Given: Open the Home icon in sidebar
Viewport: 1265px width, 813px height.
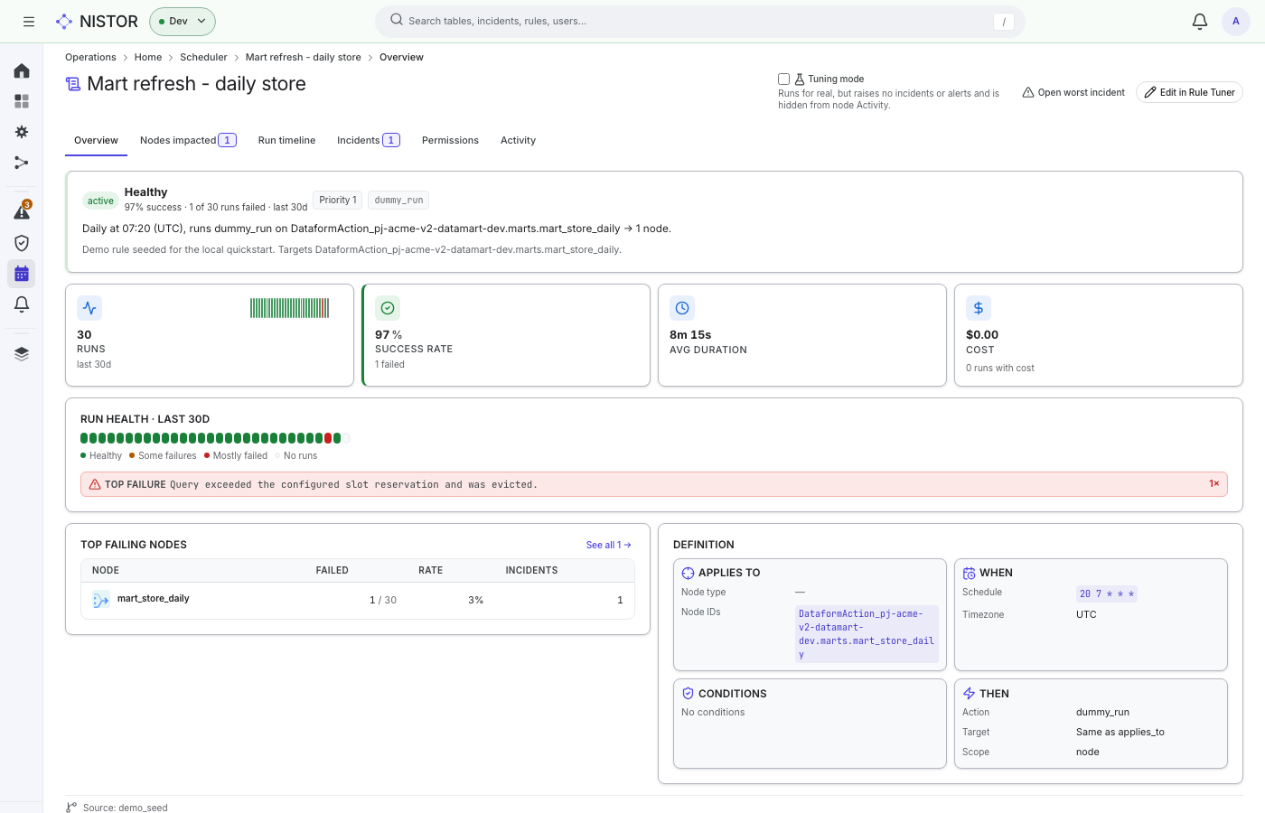Looking at the screenshot, I should point(22,70).
